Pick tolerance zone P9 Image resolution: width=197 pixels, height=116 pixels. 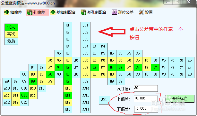121,81
